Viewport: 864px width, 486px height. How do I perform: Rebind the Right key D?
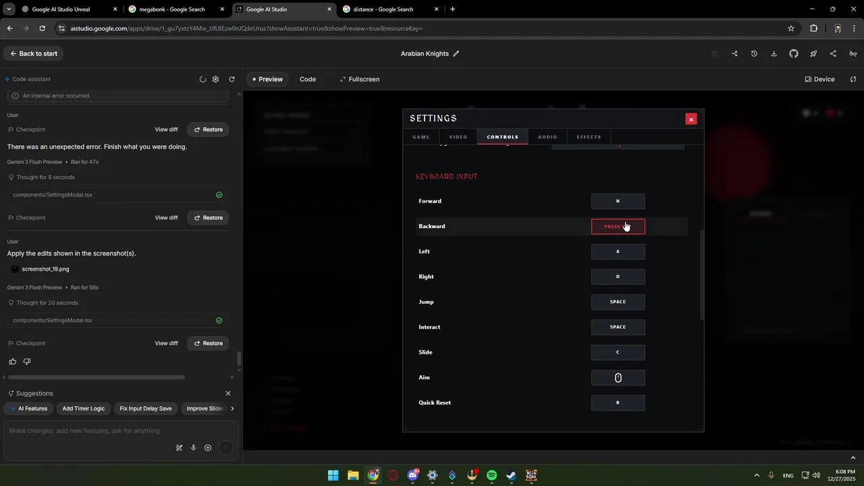pyautogui.click(x=618, y=277)
